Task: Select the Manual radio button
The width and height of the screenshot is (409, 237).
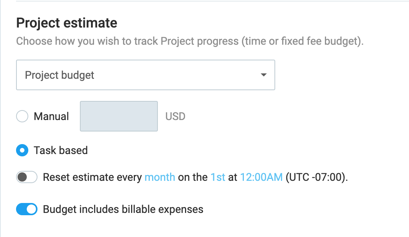Action: pos(22,116)
